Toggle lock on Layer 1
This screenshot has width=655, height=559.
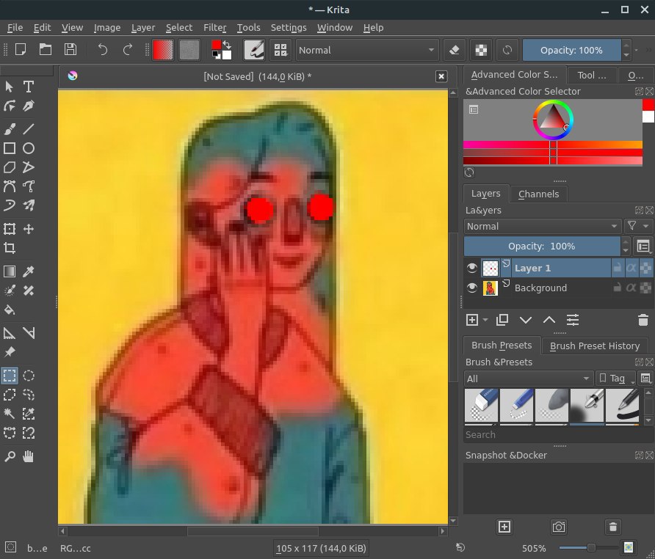point(617,268)
